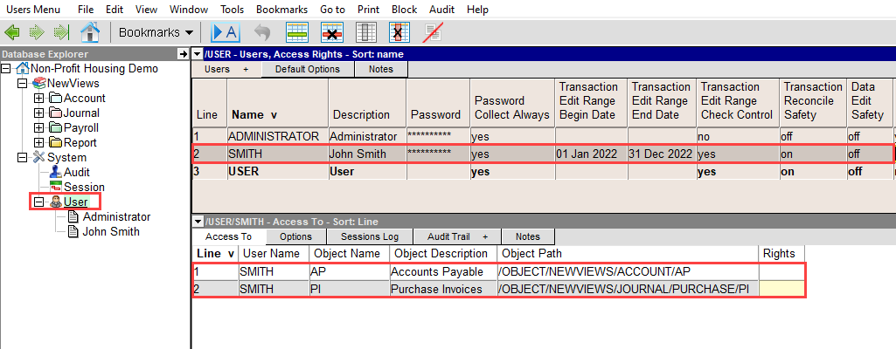Click the insert row toolbar icon
Image resolution: width=896 pixels, height=349 pixels.
pos(297,33)
